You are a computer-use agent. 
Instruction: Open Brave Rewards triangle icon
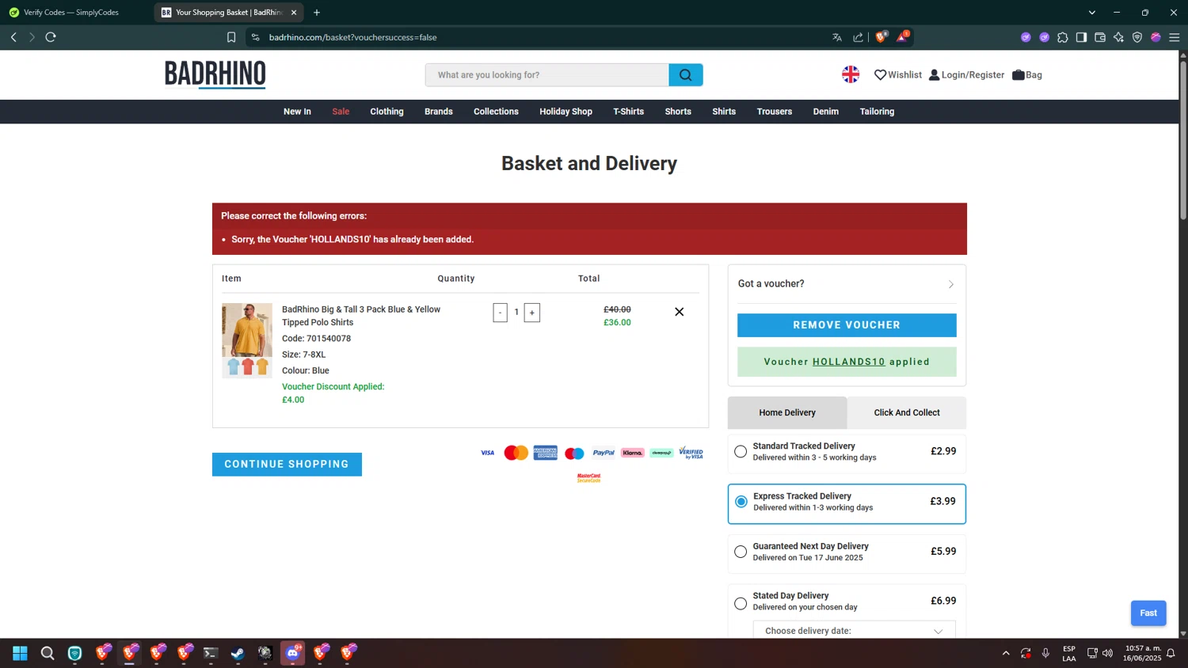[x=902, y=36]
